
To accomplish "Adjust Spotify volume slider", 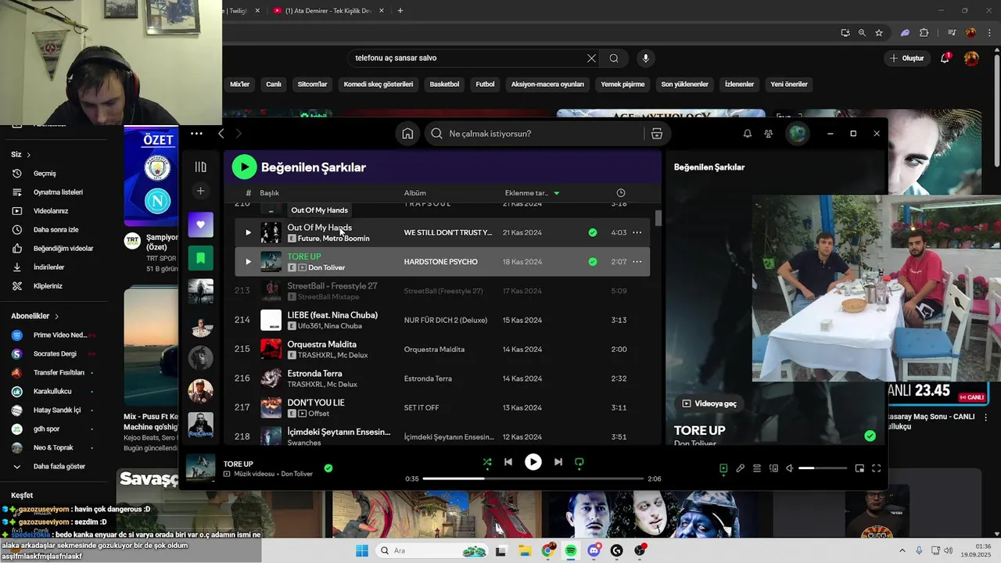I will pyautogui.click(x=823, y=468).
